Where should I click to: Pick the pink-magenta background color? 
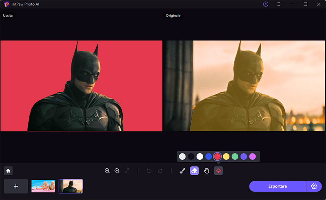pos(252,157)
